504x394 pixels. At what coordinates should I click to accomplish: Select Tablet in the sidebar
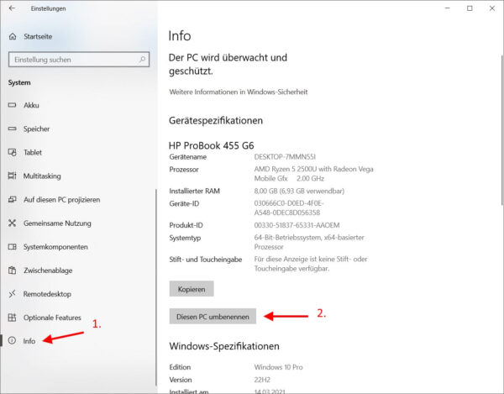pos(33,152)
